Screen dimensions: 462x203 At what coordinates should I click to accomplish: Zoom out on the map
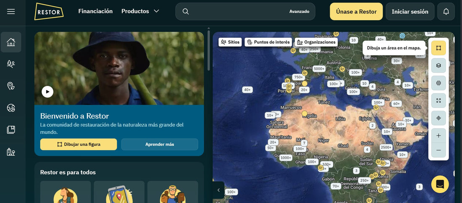[x=438, y=150]
